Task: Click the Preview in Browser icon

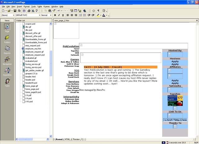Action: (33, 11)
